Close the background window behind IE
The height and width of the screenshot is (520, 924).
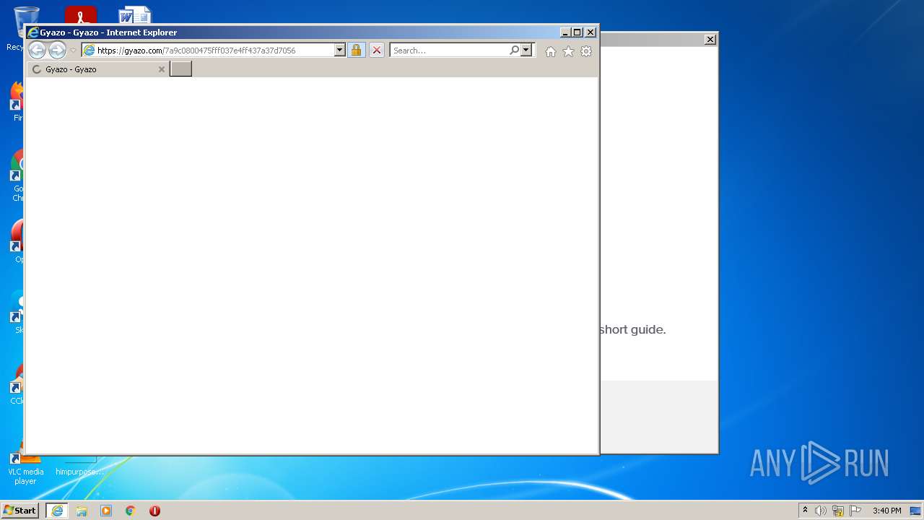click(710, 40)
